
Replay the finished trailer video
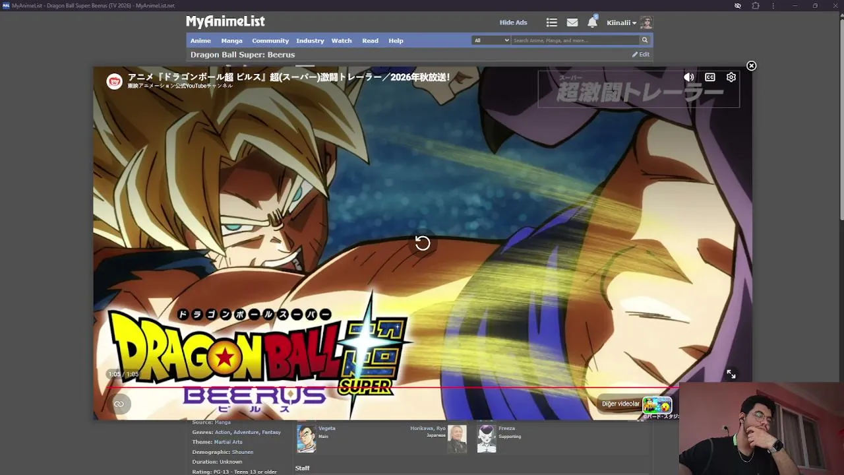423,243
